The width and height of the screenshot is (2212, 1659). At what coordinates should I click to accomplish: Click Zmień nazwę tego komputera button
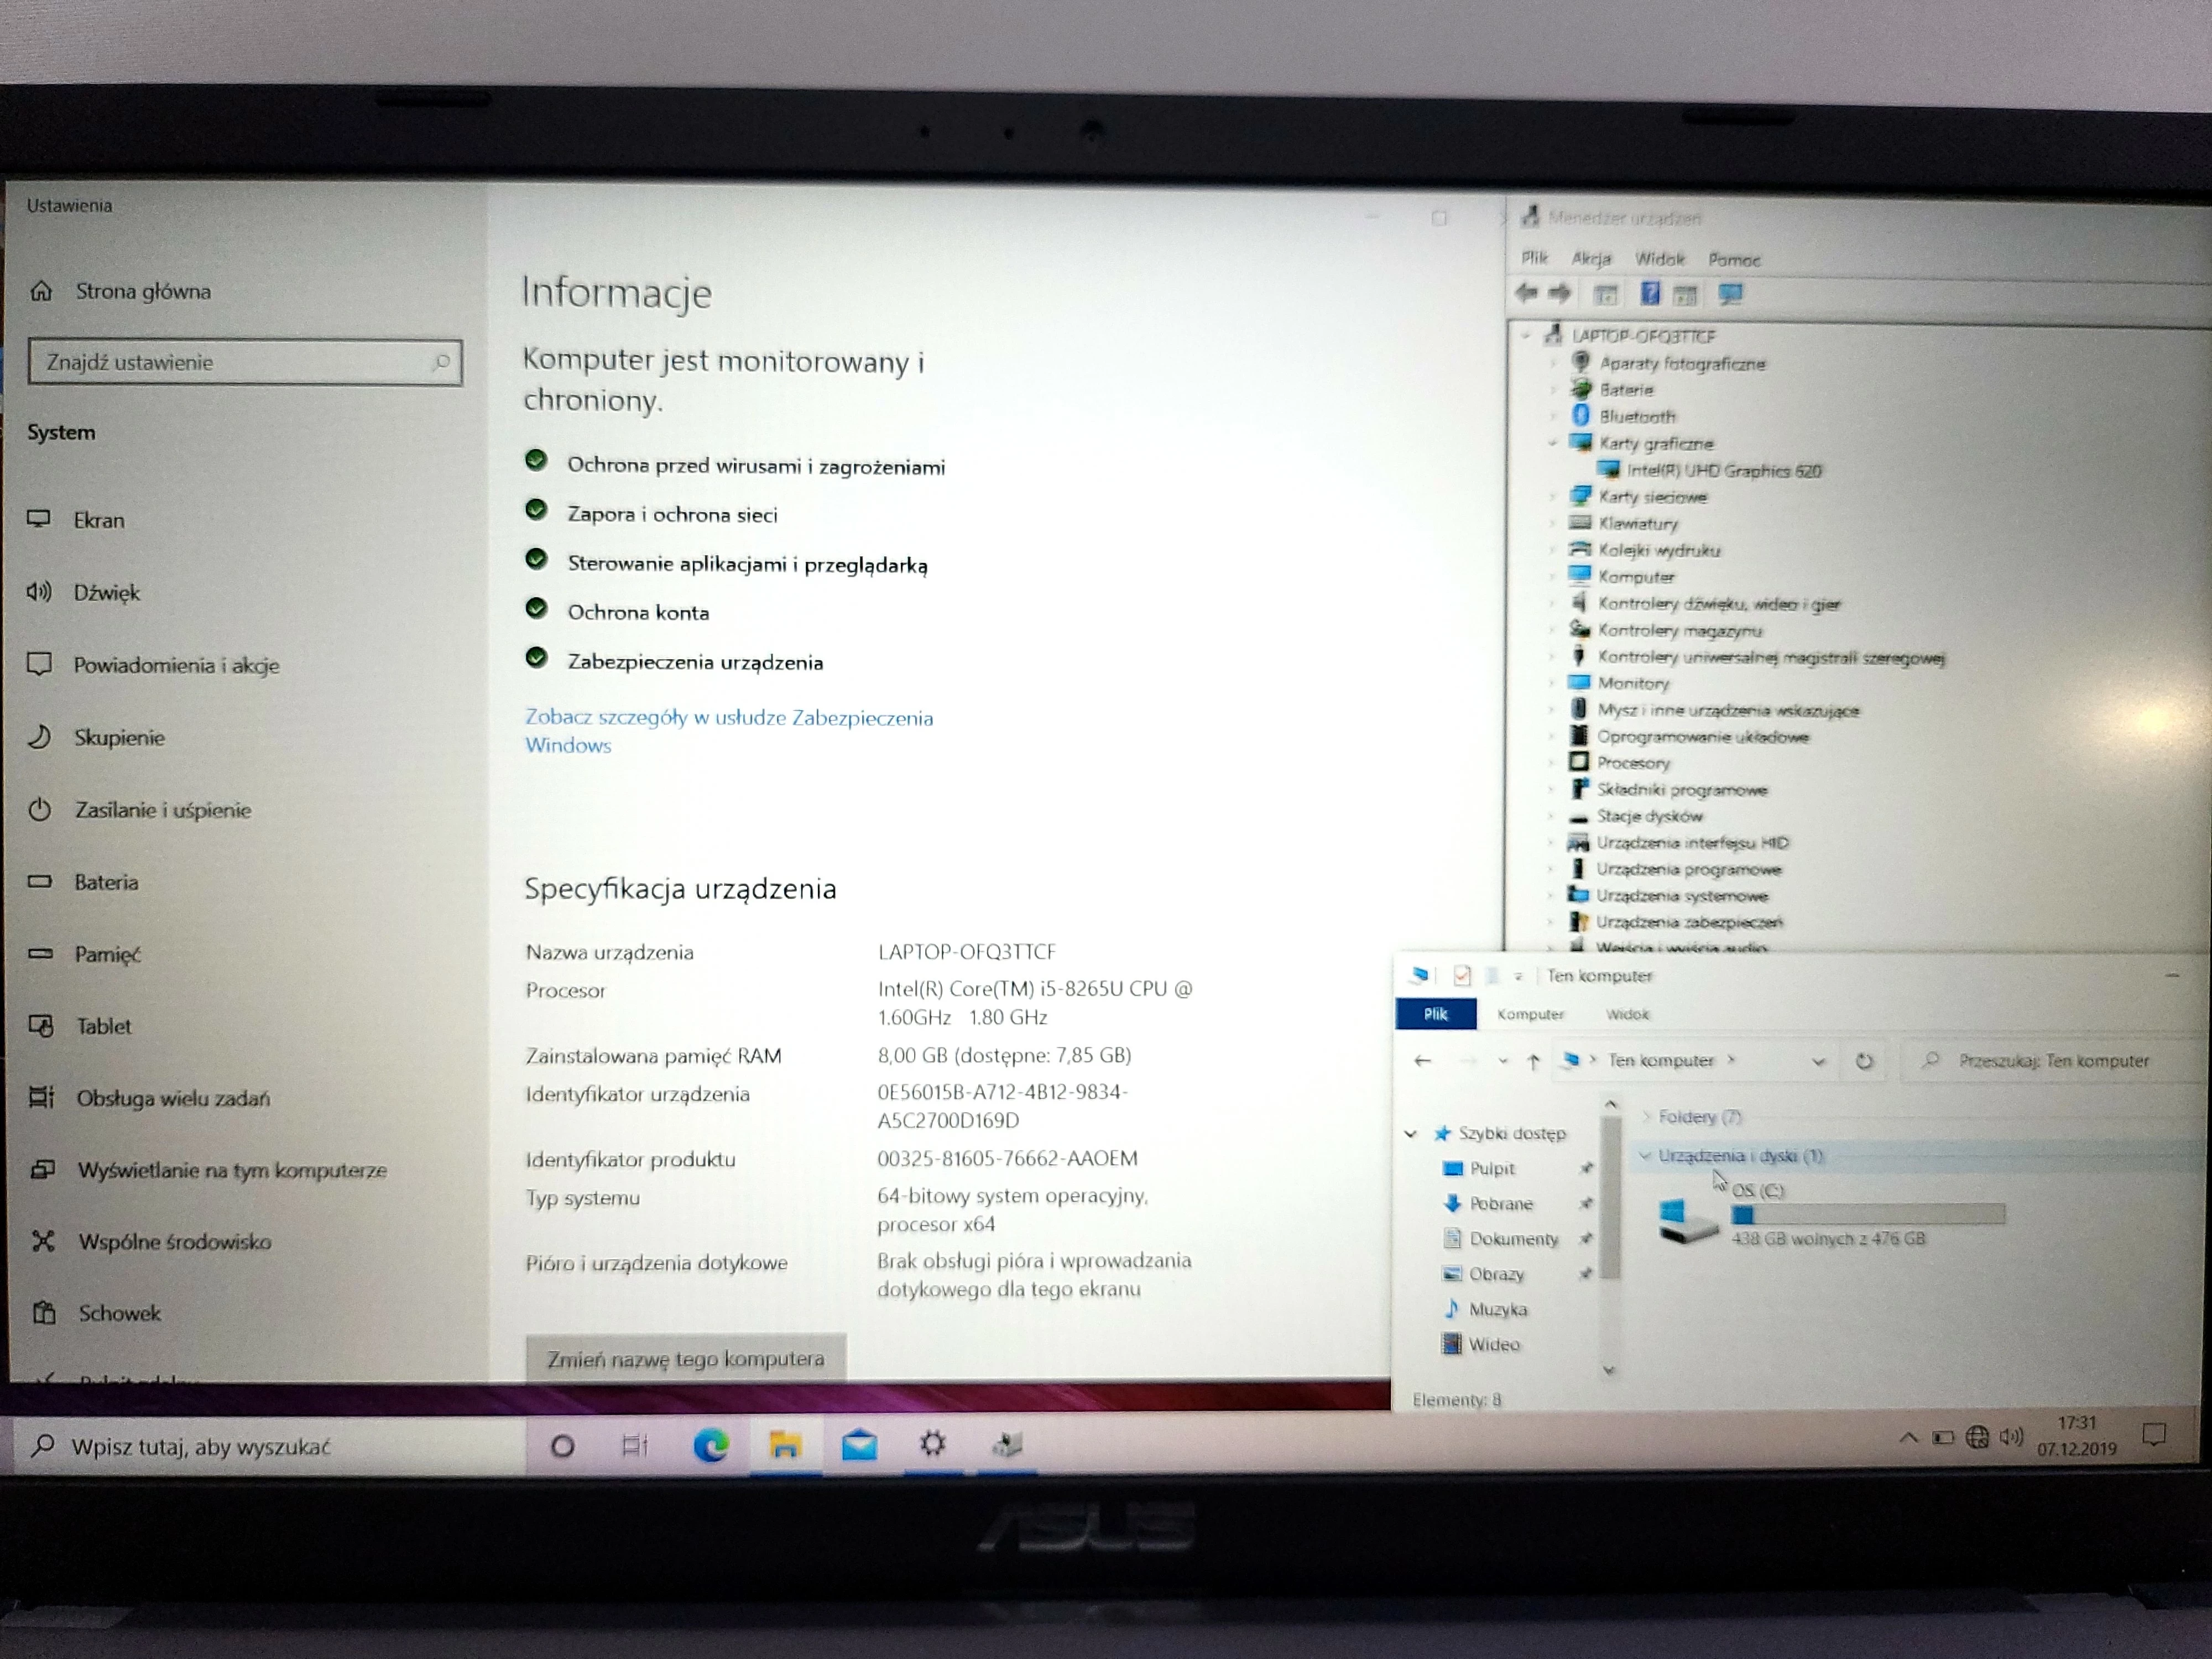(686, 1359)
